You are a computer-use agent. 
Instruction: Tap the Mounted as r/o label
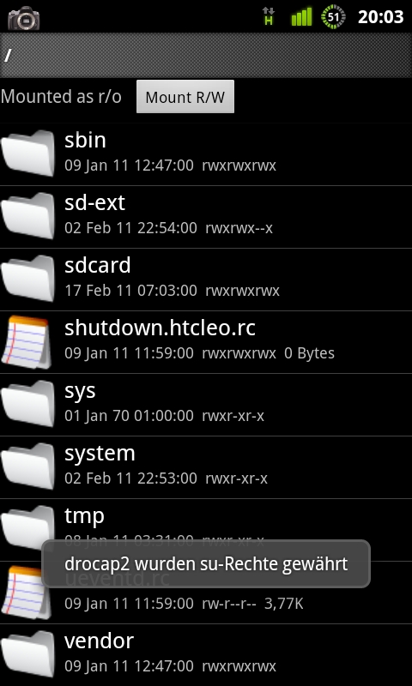click(x=61, y=97)
